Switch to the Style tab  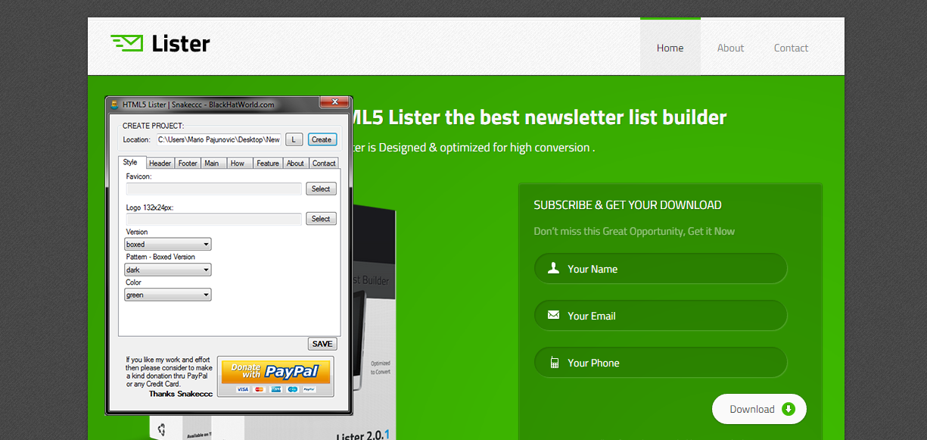tap(130, 162)
